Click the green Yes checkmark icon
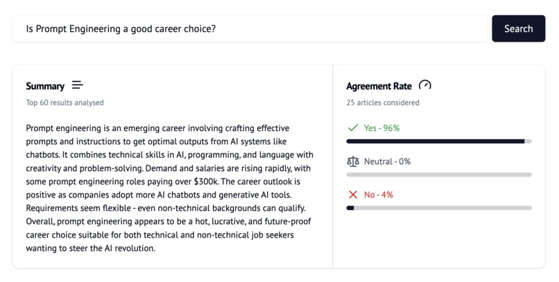The height and width of the screenshot is (282, 559). click(x=353, y=127)
